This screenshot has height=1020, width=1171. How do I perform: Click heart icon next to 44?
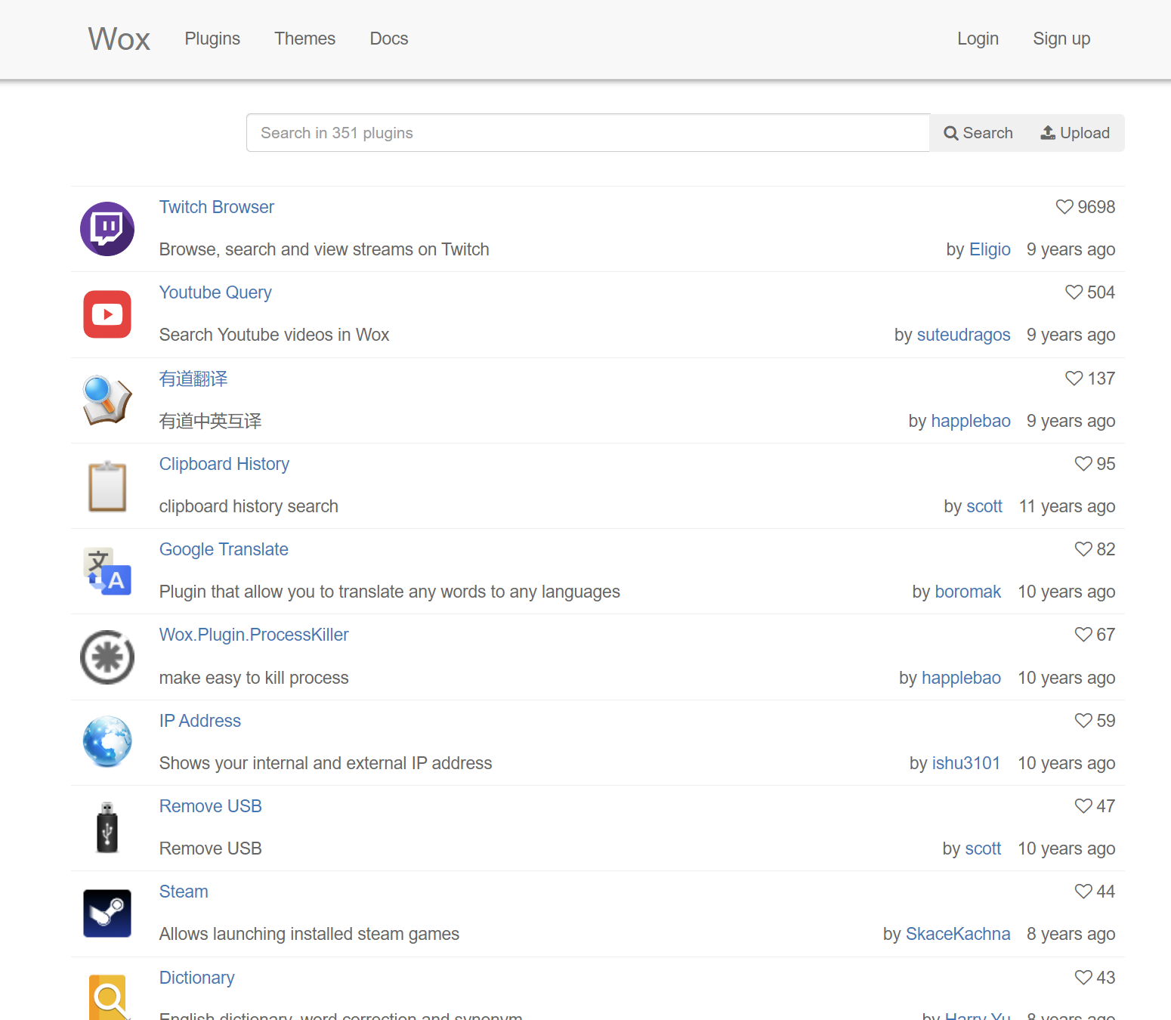tap(1083, 892)
